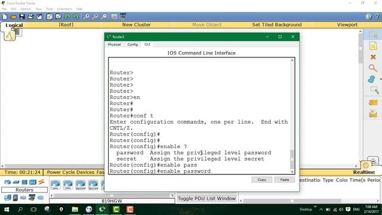Viewport: 382px width, 215px height.
Task: Choose the Connections lightning bolt icon
Action: [x=41, y=182]
